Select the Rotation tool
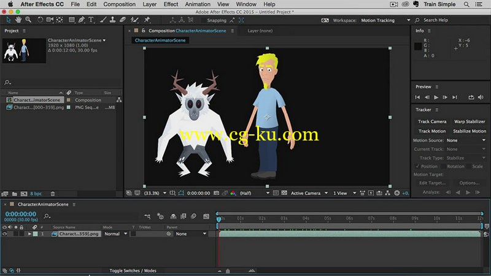This screenshot has width=491, height=276. (40, 20)
